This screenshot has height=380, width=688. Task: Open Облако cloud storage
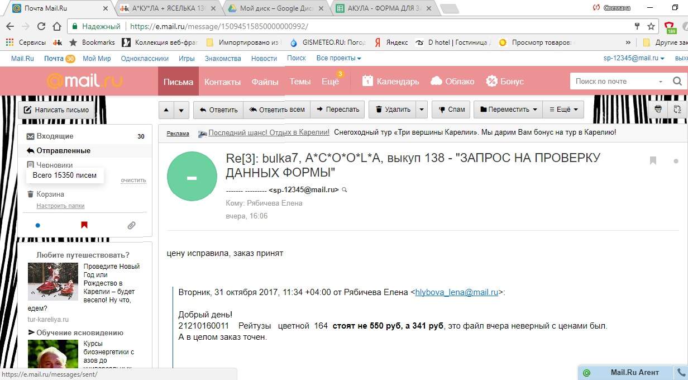(x=452, y=82)
